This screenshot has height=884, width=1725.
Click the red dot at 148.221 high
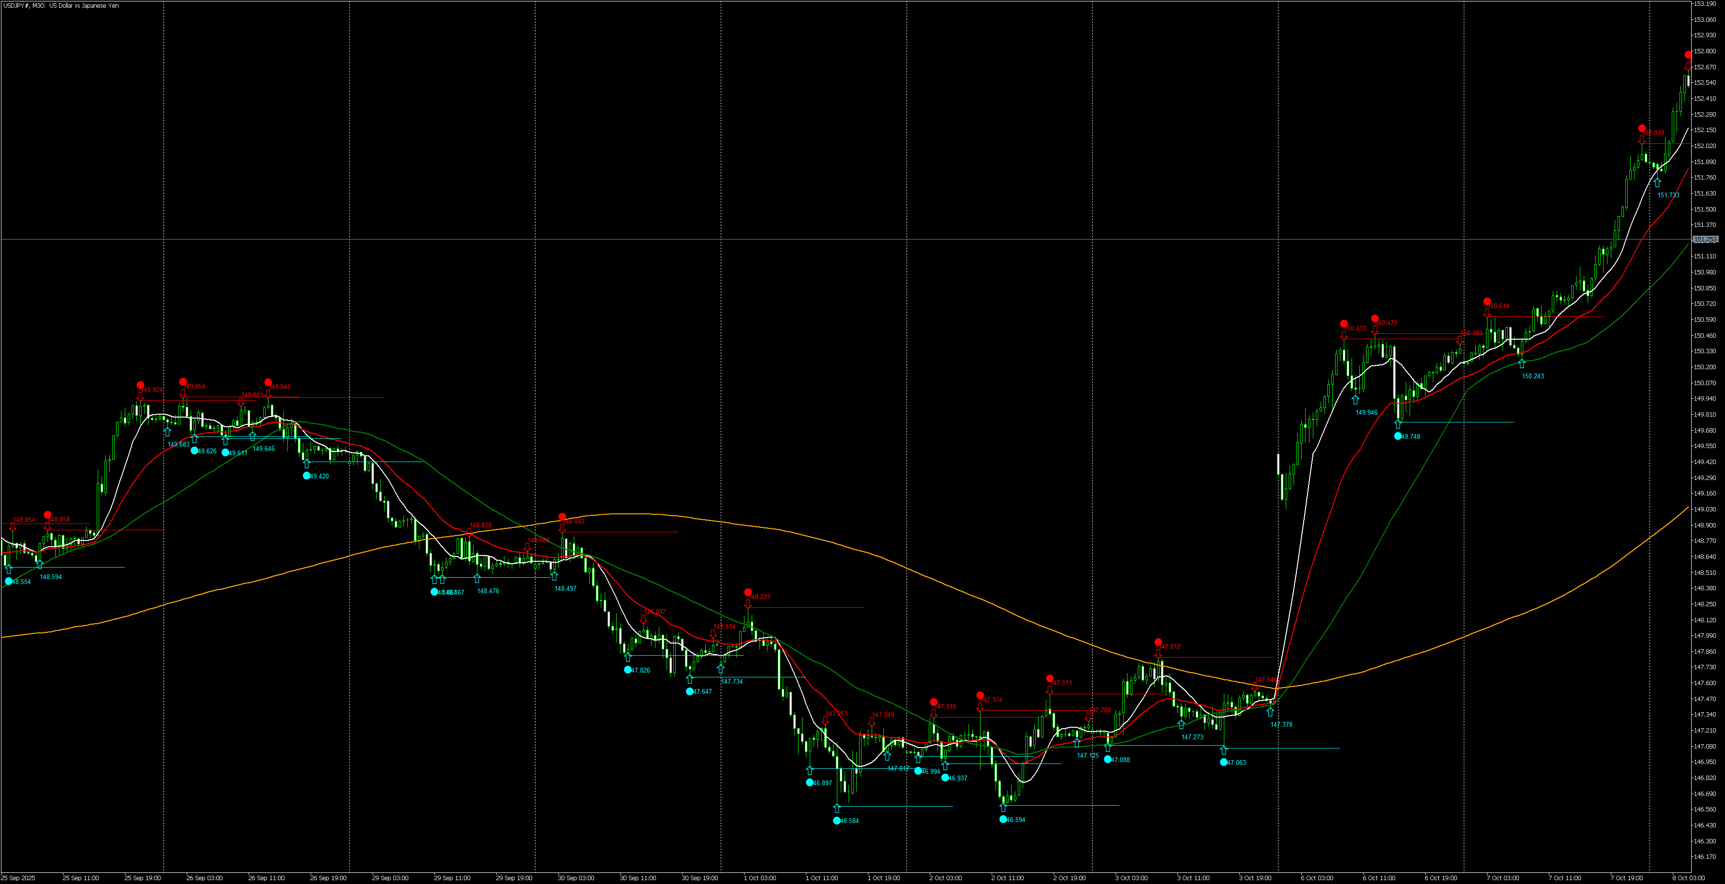748,592
